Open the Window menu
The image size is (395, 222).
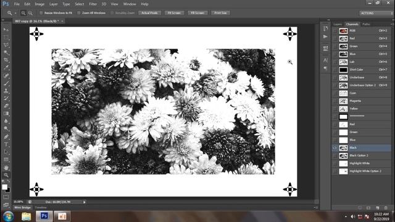tap(130, 4)
